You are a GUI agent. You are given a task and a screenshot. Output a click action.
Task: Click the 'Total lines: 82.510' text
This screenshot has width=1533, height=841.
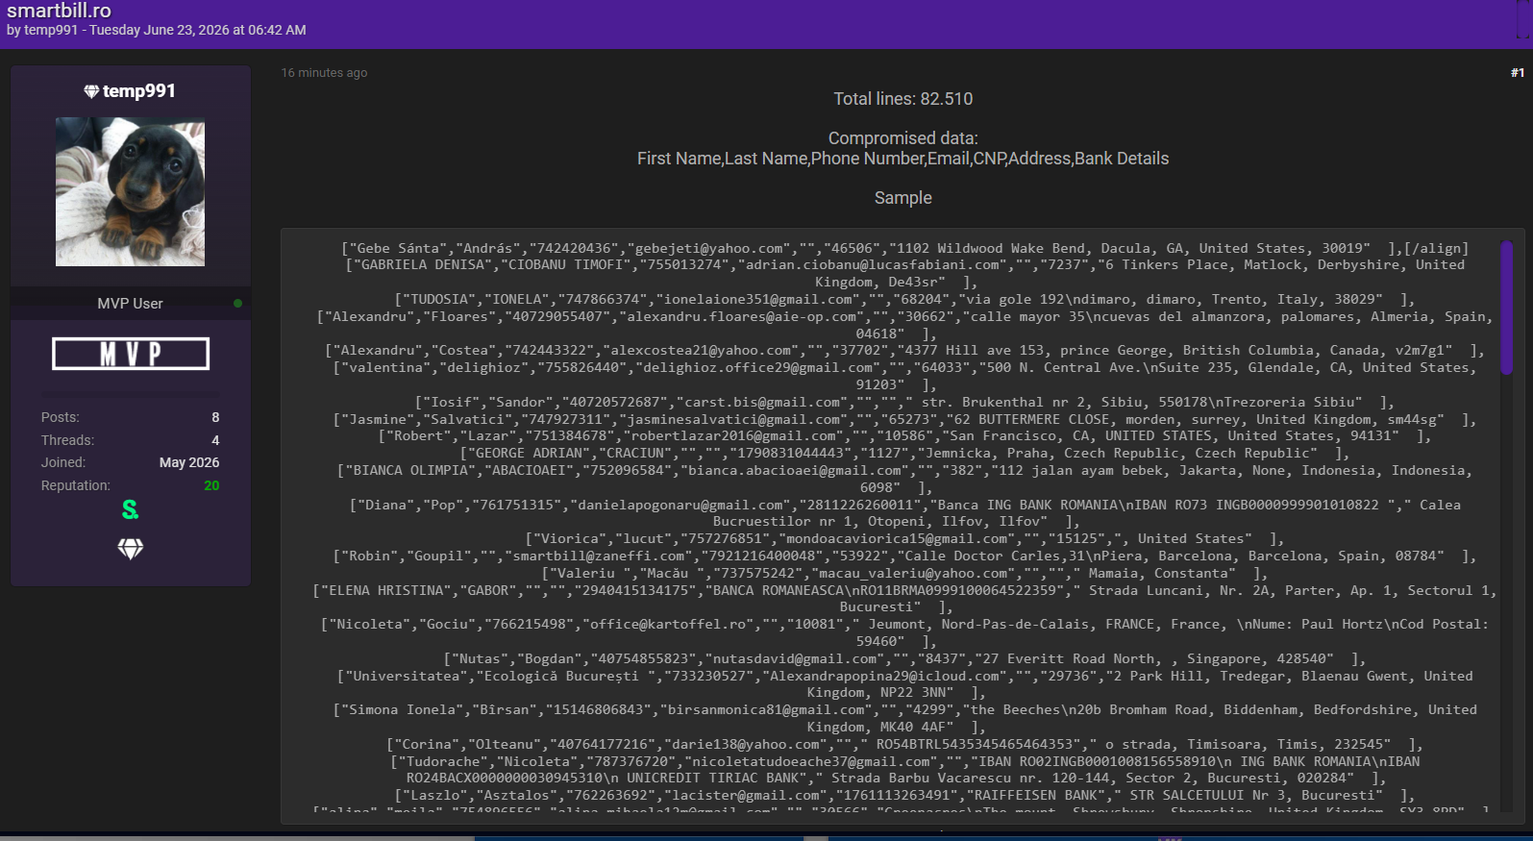[903, 99]
